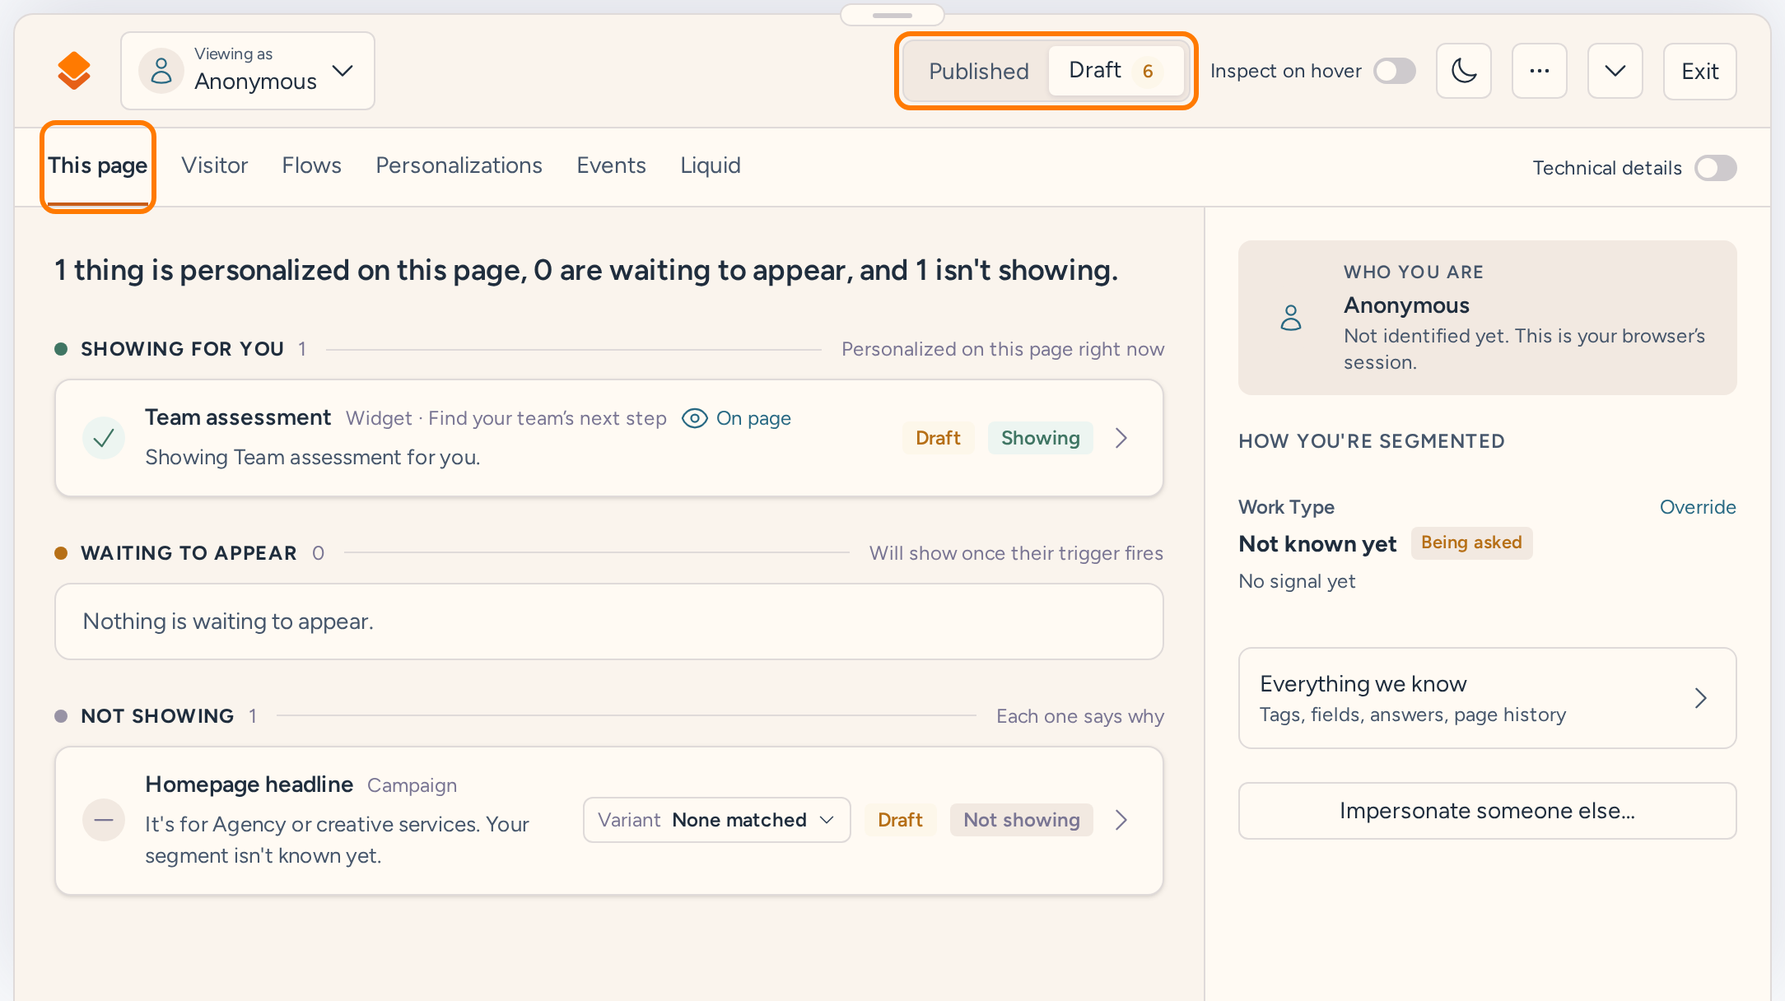Switch to the Visitor tab

[214, 165]
